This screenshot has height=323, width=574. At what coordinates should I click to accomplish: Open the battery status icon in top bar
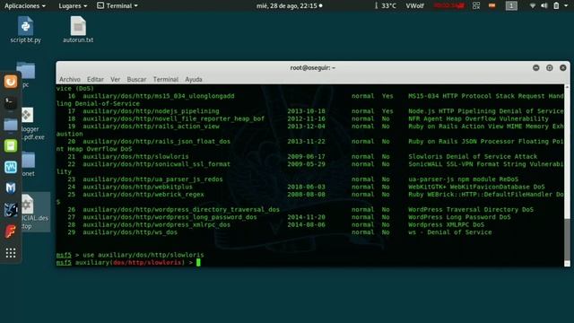(556, 6)
